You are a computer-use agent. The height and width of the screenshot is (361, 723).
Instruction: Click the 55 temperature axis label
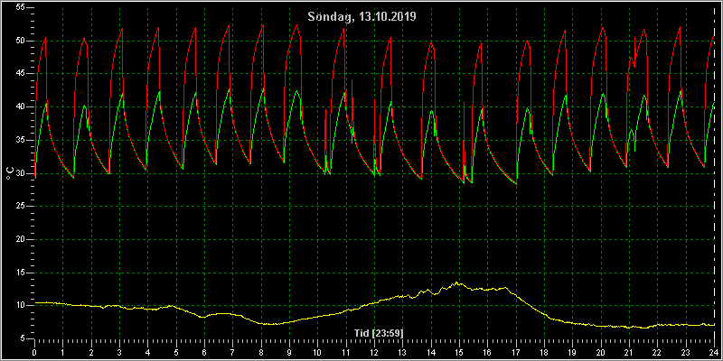pyautogui.click(x=18, y=8)
